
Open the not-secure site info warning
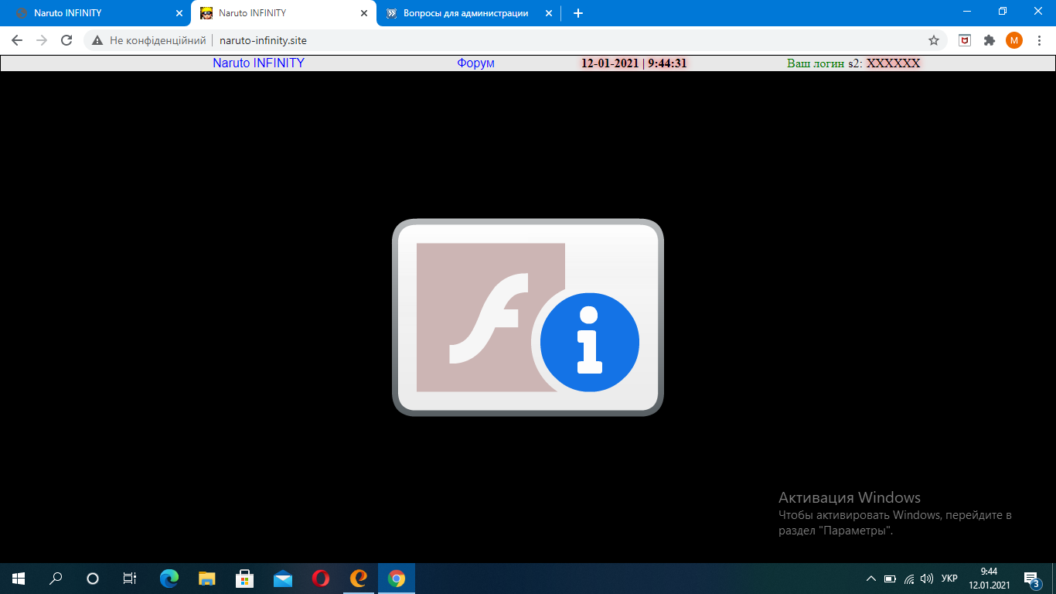point(149,40)
